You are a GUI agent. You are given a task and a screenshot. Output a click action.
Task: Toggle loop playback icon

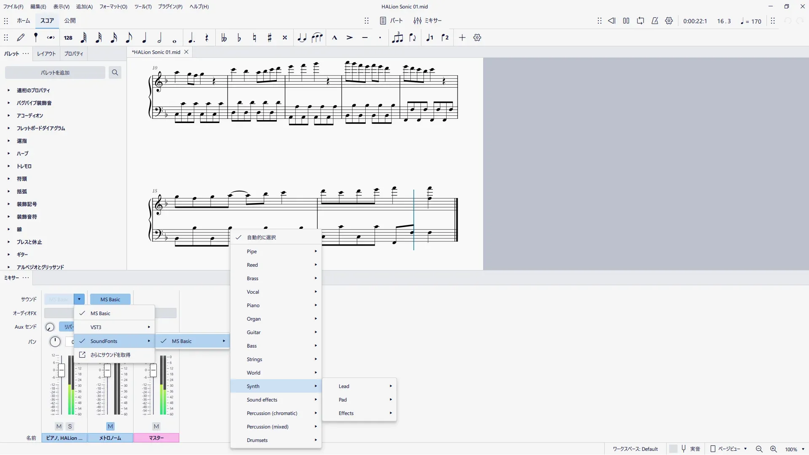(640, 21)
